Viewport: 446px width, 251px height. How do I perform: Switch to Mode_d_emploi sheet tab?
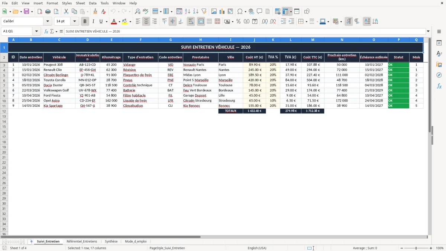[136, 241]
